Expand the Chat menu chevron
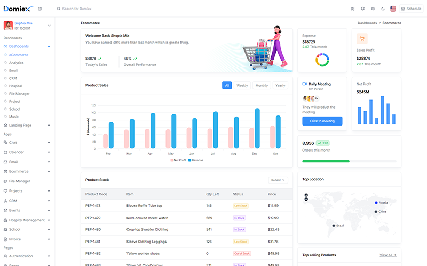This screenshot has width=427, height=266. point(49,143)
